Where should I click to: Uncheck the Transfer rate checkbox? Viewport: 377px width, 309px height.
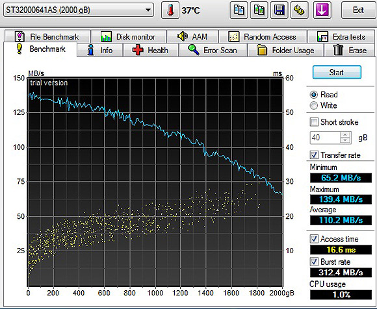click(x=314, y=155)
